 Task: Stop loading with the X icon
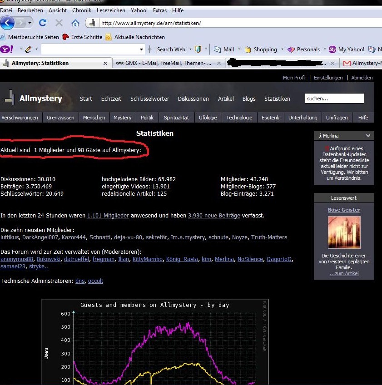click(x=59, y=23)
